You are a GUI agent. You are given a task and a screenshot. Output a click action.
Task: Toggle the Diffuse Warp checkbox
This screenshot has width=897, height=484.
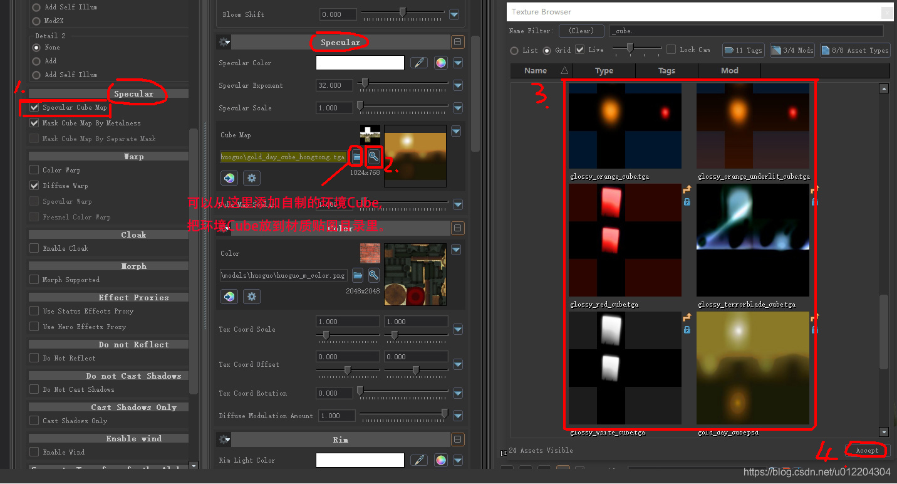(x=34, y=186)
